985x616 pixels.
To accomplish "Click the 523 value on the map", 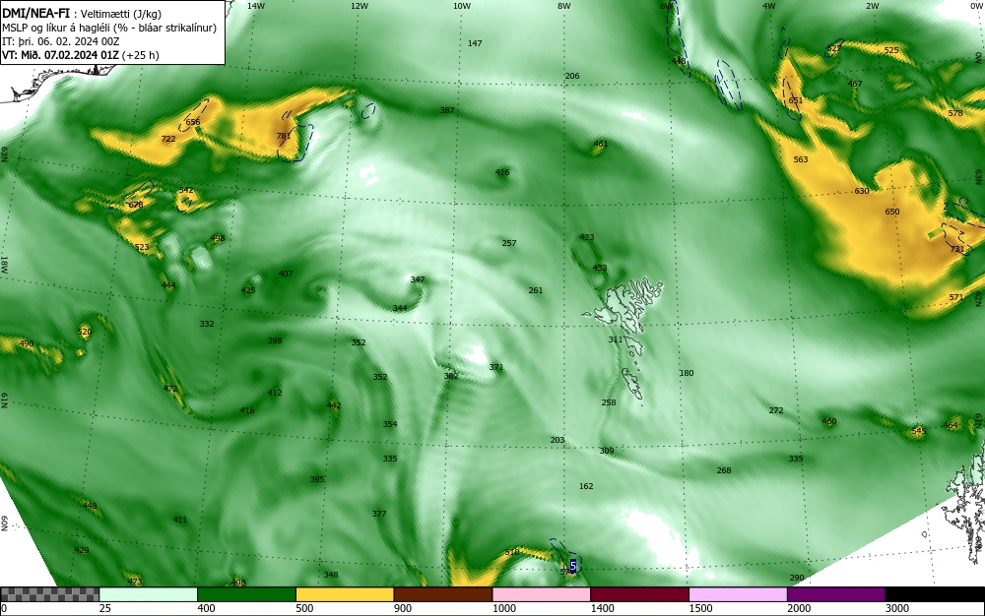I will 142,247.
